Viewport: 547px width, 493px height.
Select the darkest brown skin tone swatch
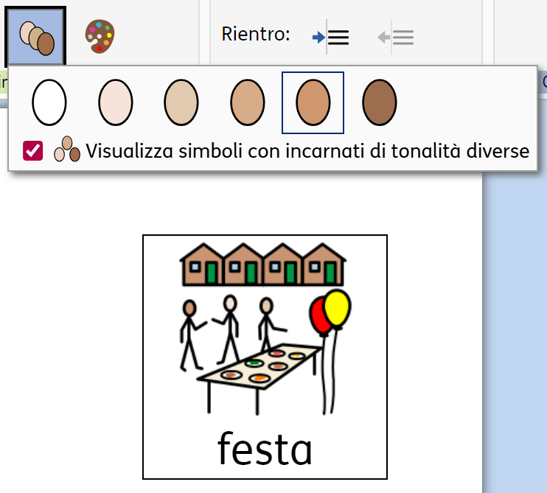pyautogui.click(x=379, y=102)
